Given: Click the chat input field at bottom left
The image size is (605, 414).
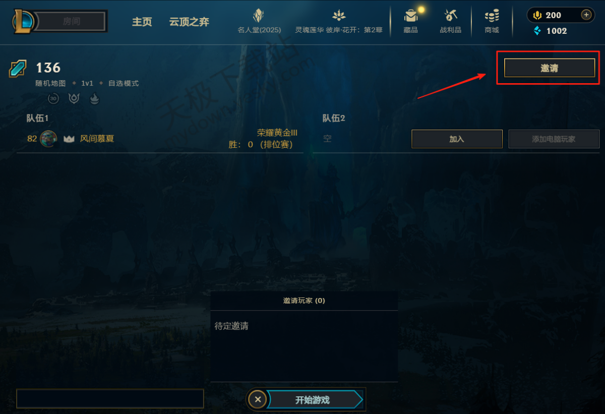Looking at the screenshot, I should (110, 398).
